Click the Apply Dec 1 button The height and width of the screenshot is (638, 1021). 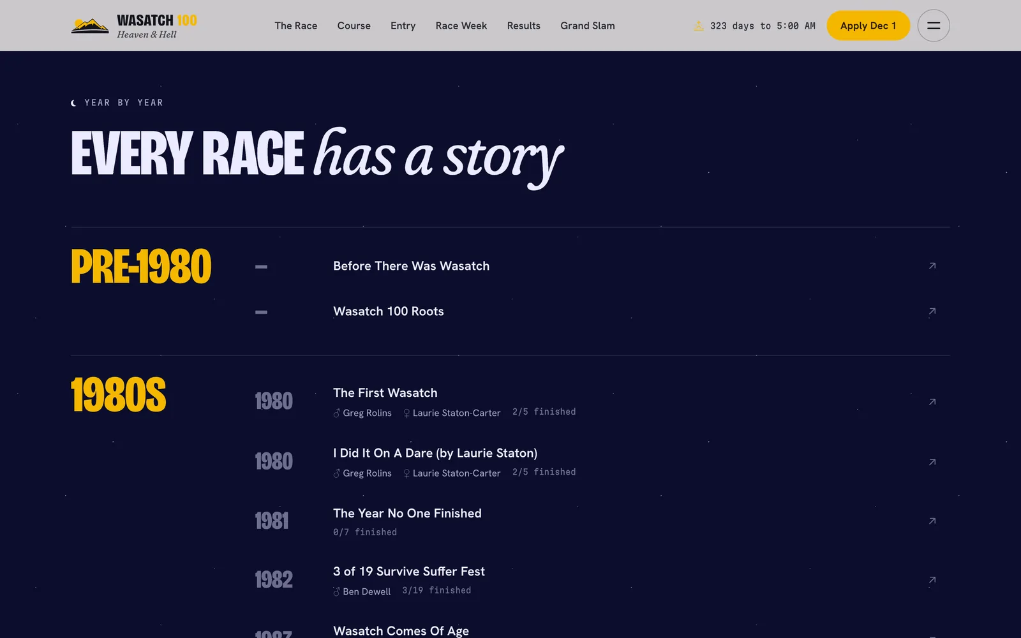(868, 26)
